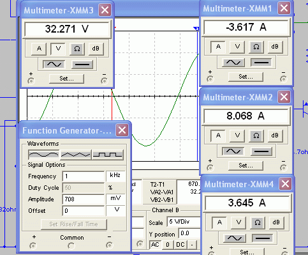Close the Multimeter-XMM3 window
Viewport: 308px width, 255px height.
click(x=105, y=10)
